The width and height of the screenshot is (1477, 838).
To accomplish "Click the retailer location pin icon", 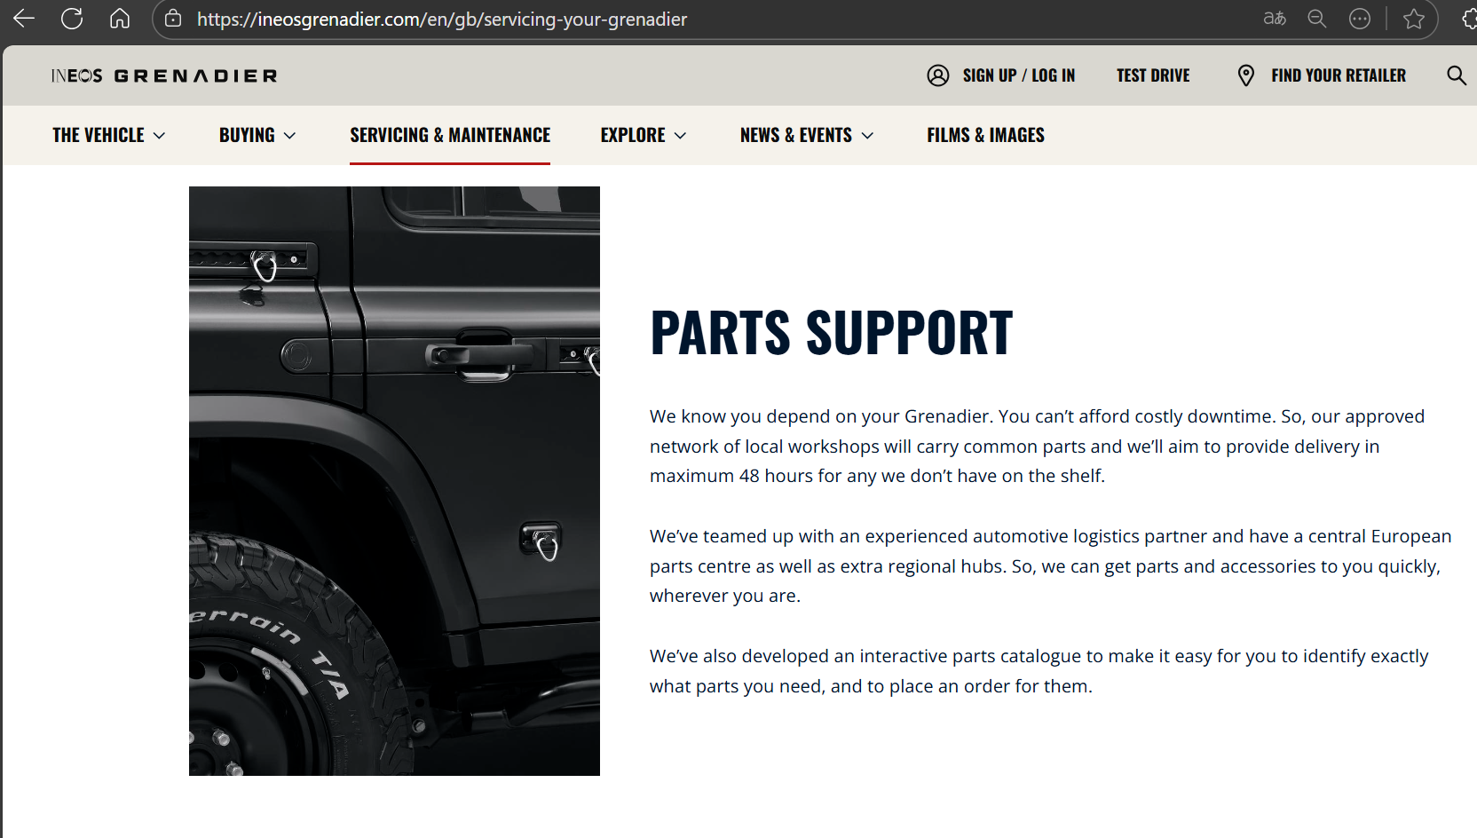I will (x=1246, y=75).
